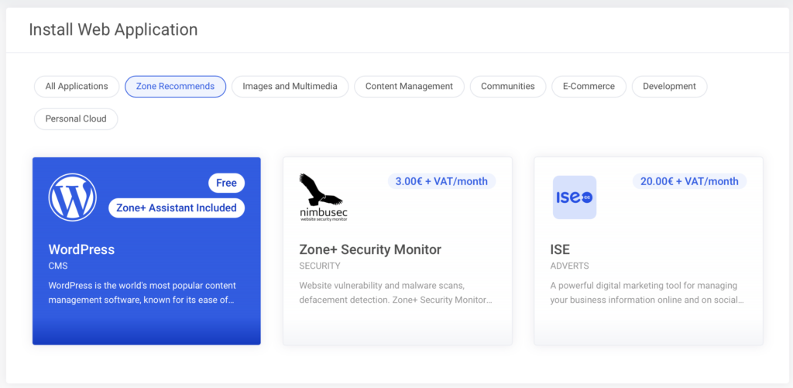Click the Free badge on WordPress

(226, 183)
